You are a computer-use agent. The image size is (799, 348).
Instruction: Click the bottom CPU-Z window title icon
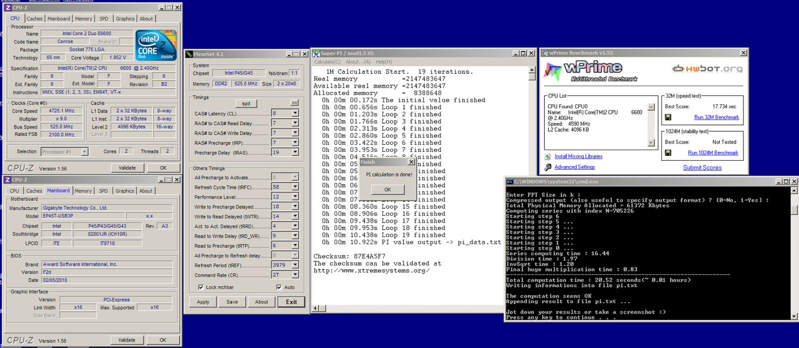point(8,180)
